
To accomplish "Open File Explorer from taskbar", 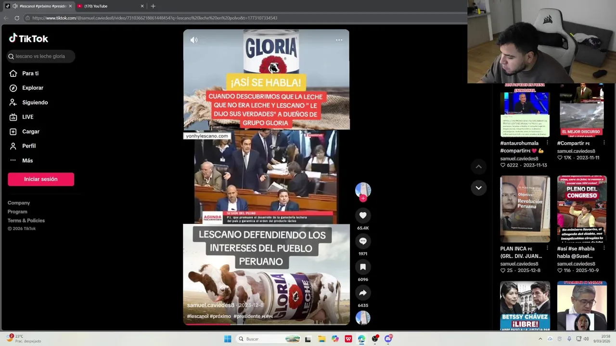I will 321,339.
